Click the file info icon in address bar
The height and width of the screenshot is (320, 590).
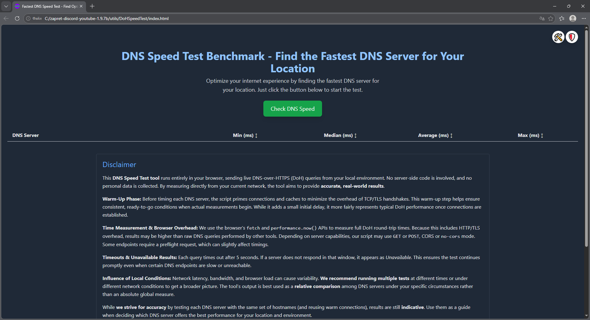coord(28,18)
